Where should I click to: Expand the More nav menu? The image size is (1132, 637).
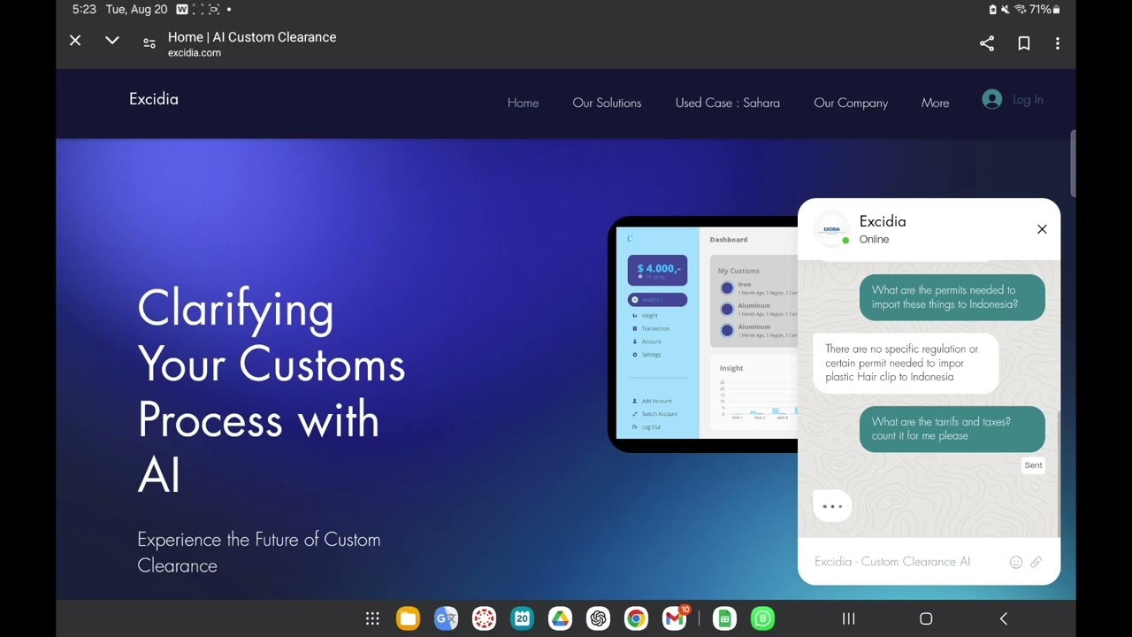click(x=935, y=103)
